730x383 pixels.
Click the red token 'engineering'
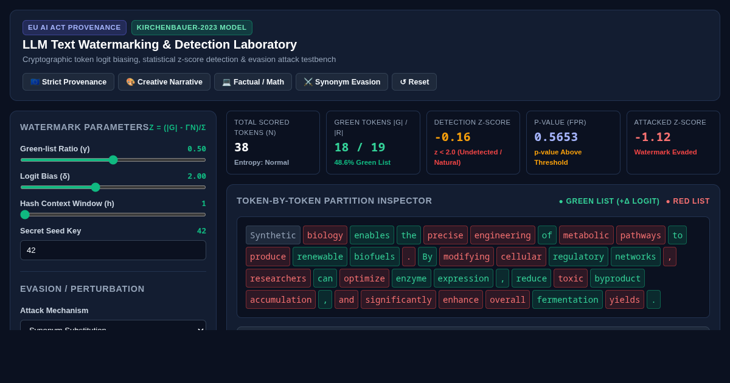tap(502, 235)
